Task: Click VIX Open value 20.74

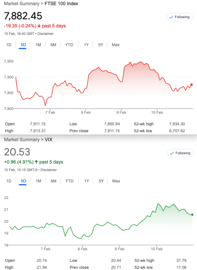Action: point(42,261)
